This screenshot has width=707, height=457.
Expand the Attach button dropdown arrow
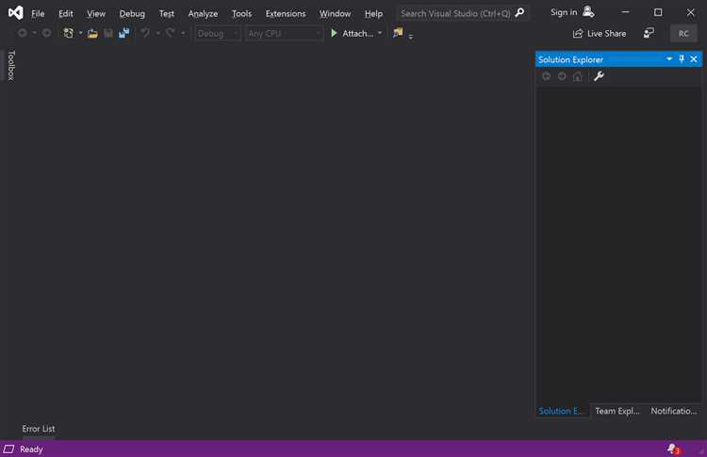pyautogui.click(x=380, y=33)
